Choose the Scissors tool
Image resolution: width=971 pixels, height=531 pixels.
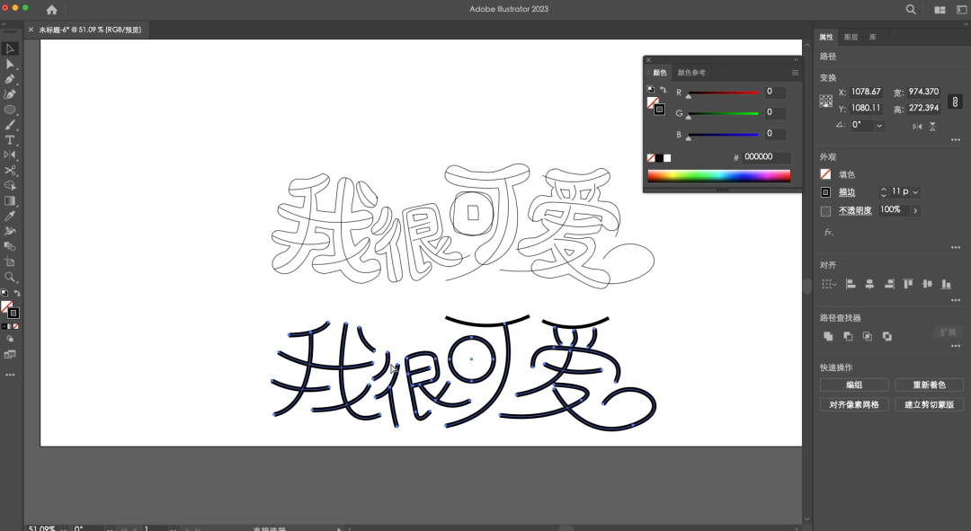click(10, 171)
